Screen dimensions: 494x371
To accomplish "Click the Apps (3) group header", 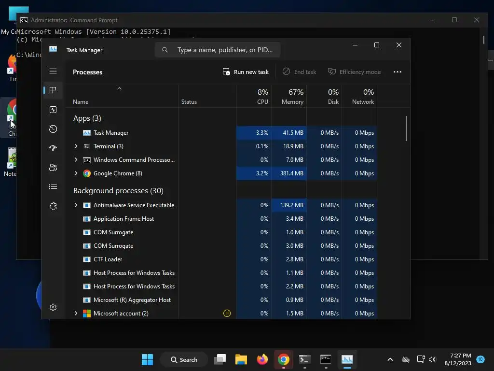I will coord(87,118).
